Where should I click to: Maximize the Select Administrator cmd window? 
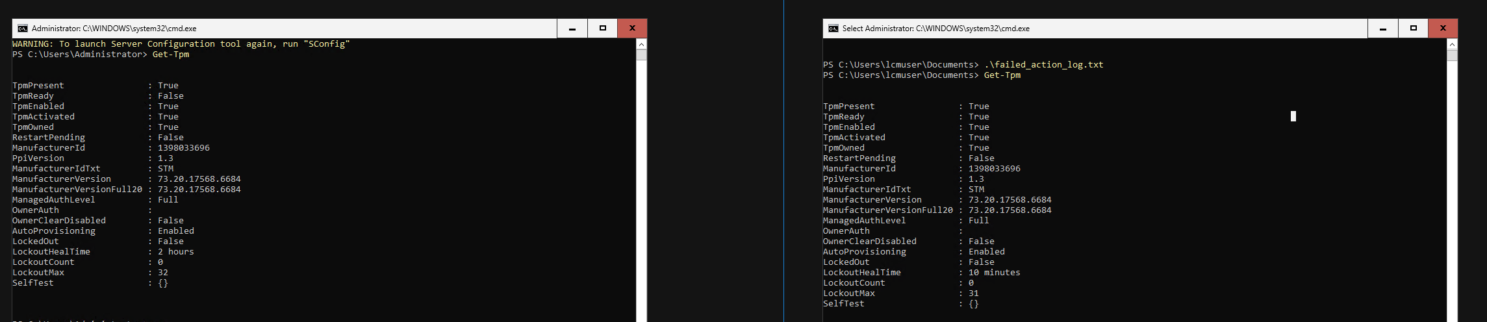[1414, 29]
